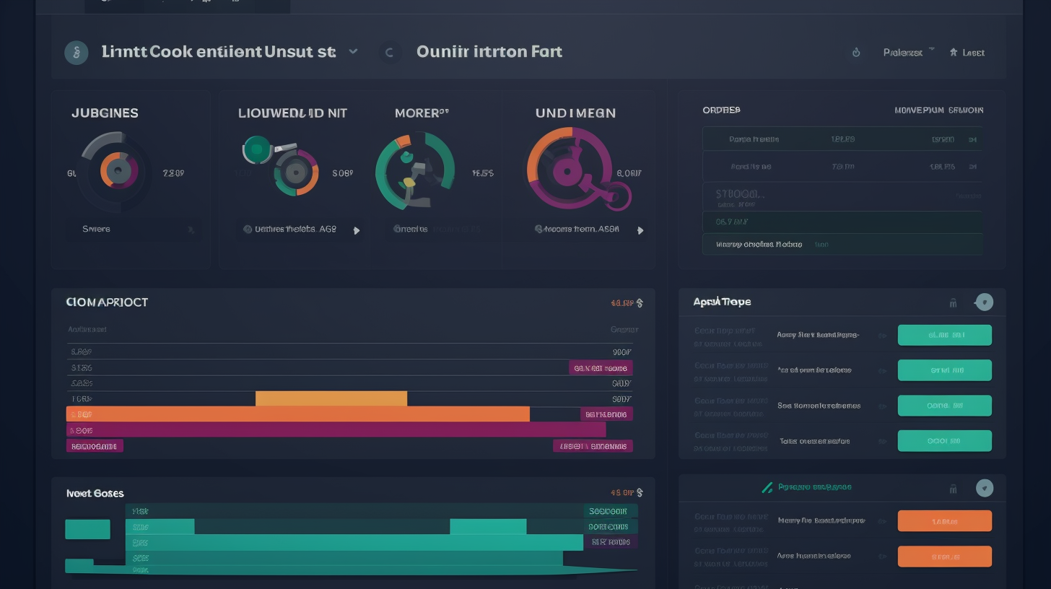This screenshot has height=589, width=1051.
Task: Click the round gray icon in the lower-right panel header
Action: pos(984,488)
